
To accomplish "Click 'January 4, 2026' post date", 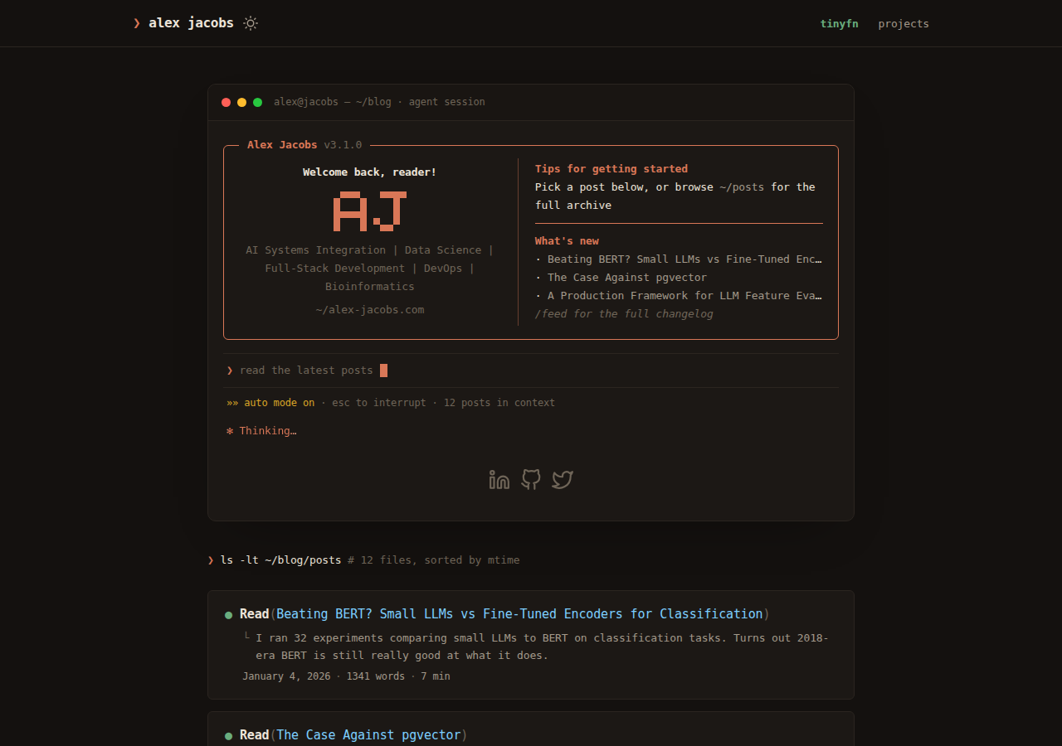I will pos(286,676).
